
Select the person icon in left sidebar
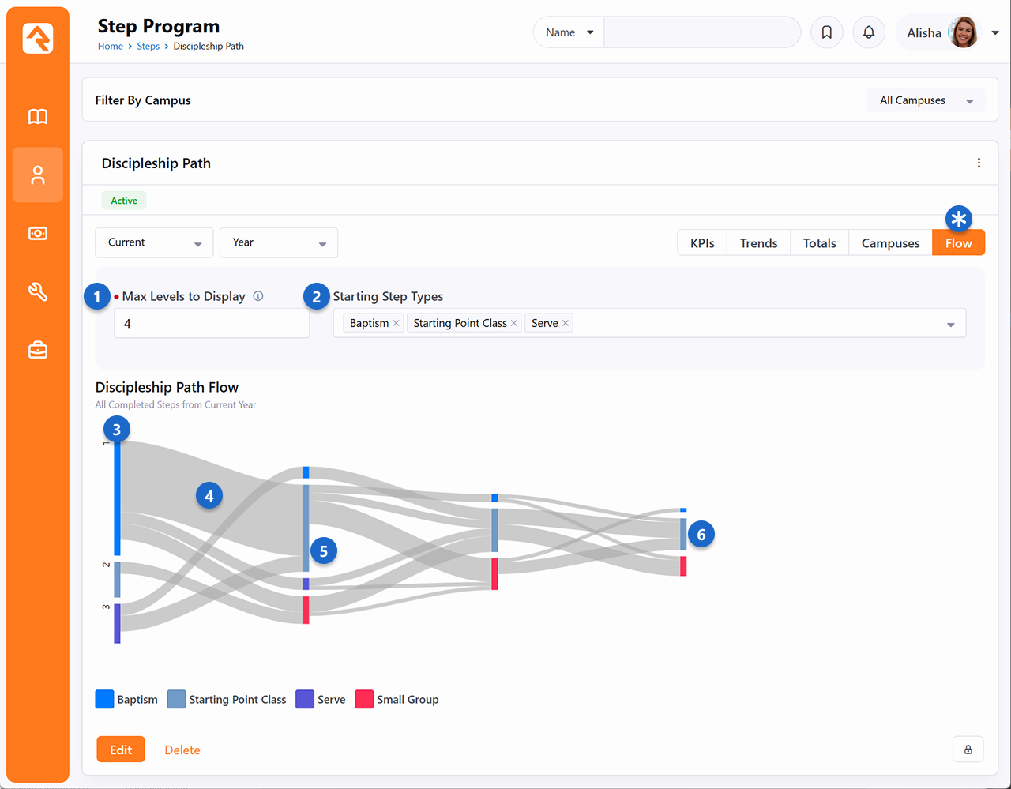38,175
